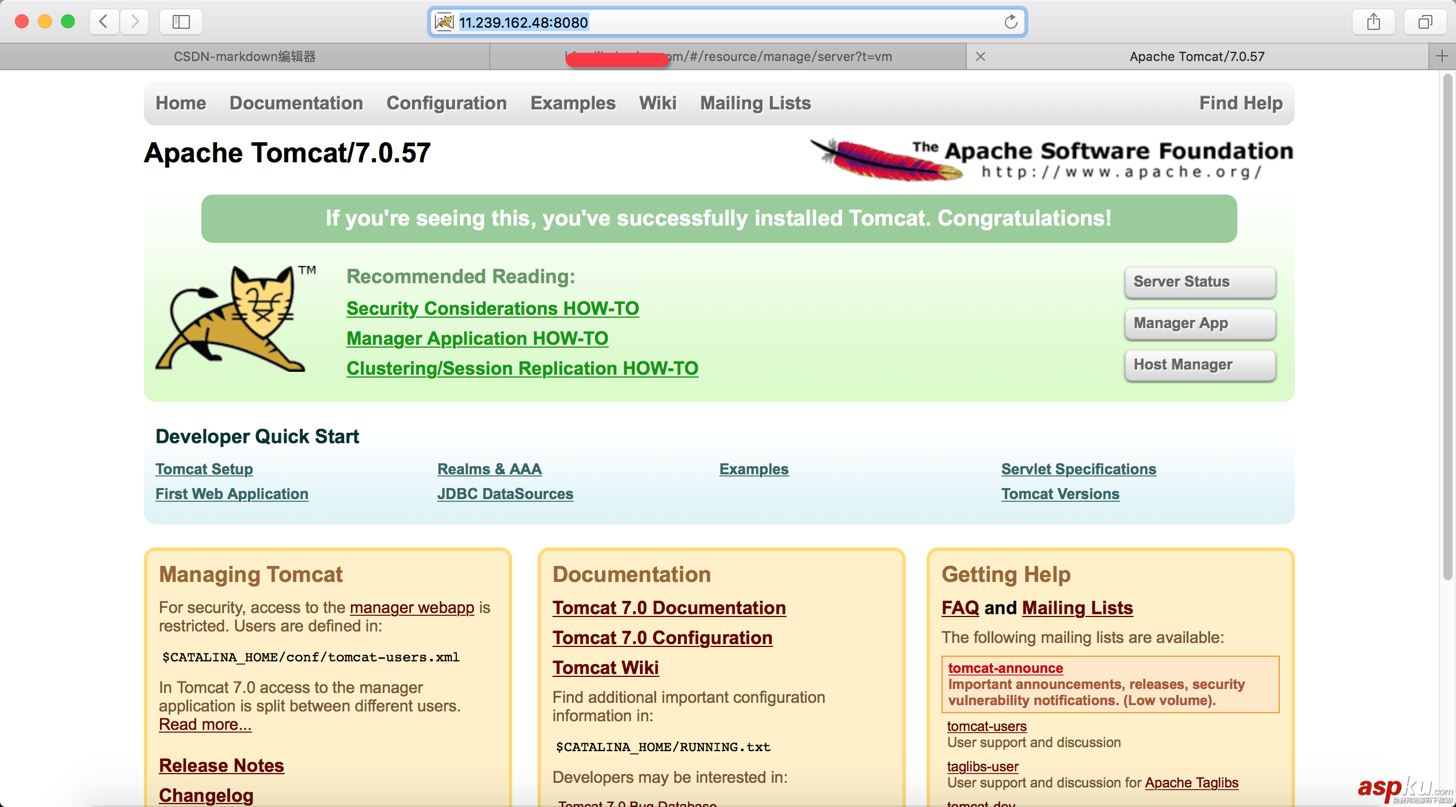
Task: Go back with Safari's back arrow
Action: pos(104,22)
